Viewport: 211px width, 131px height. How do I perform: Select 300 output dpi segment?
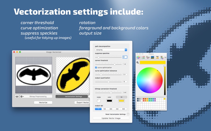tap(111, 109)
